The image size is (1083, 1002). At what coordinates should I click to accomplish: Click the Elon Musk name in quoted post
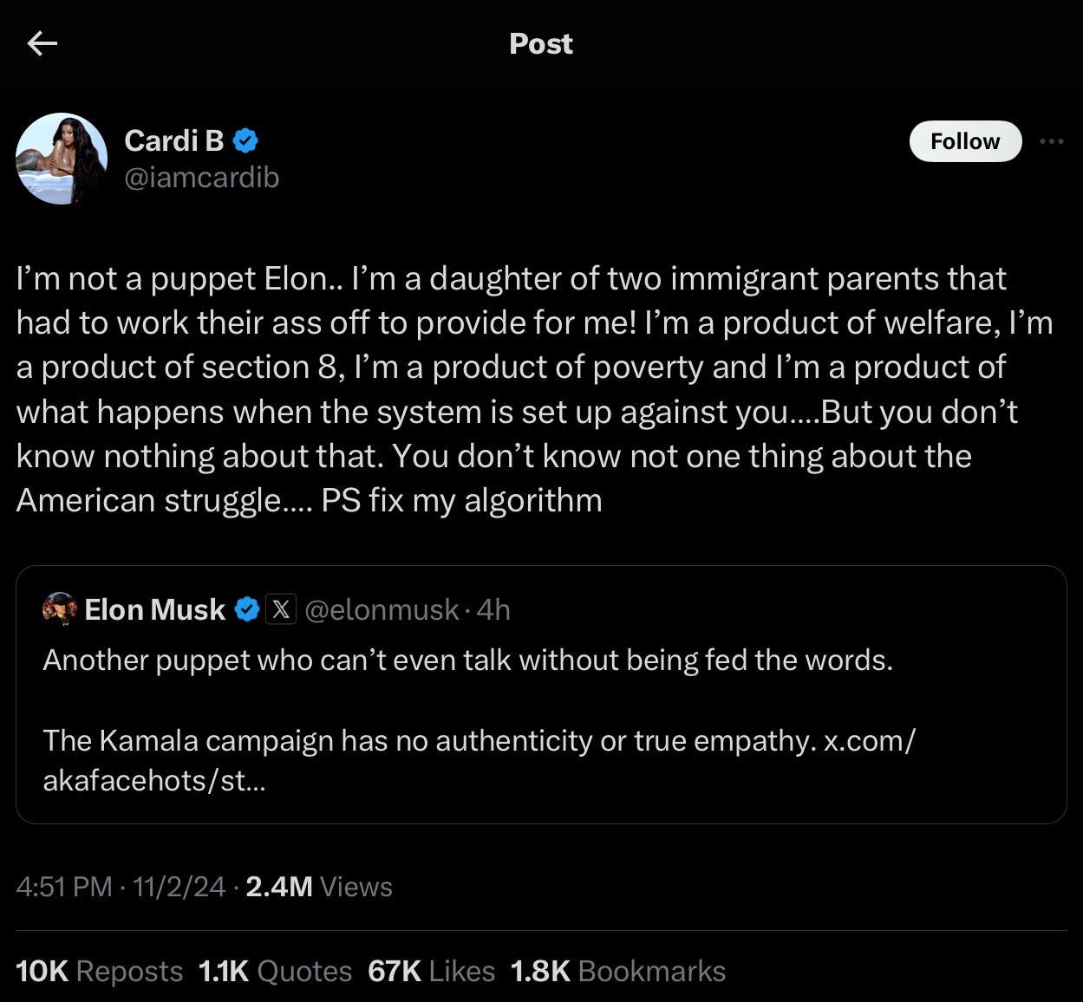(x=155, y=609)
